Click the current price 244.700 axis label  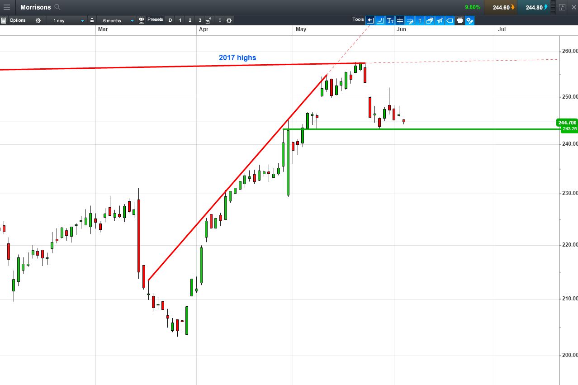567,123
